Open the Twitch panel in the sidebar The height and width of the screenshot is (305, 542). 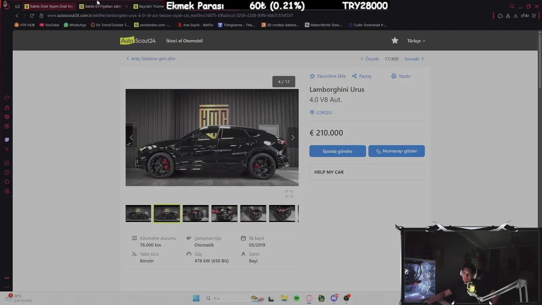(x=7, y=140)
